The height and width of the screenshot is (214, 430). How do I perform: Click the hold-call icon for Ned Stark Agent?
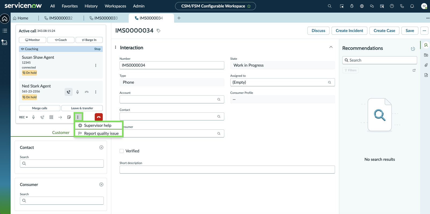click(x=69, y=92)
